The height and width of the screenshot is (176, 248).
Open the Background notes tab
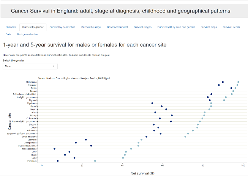[27, 34]
